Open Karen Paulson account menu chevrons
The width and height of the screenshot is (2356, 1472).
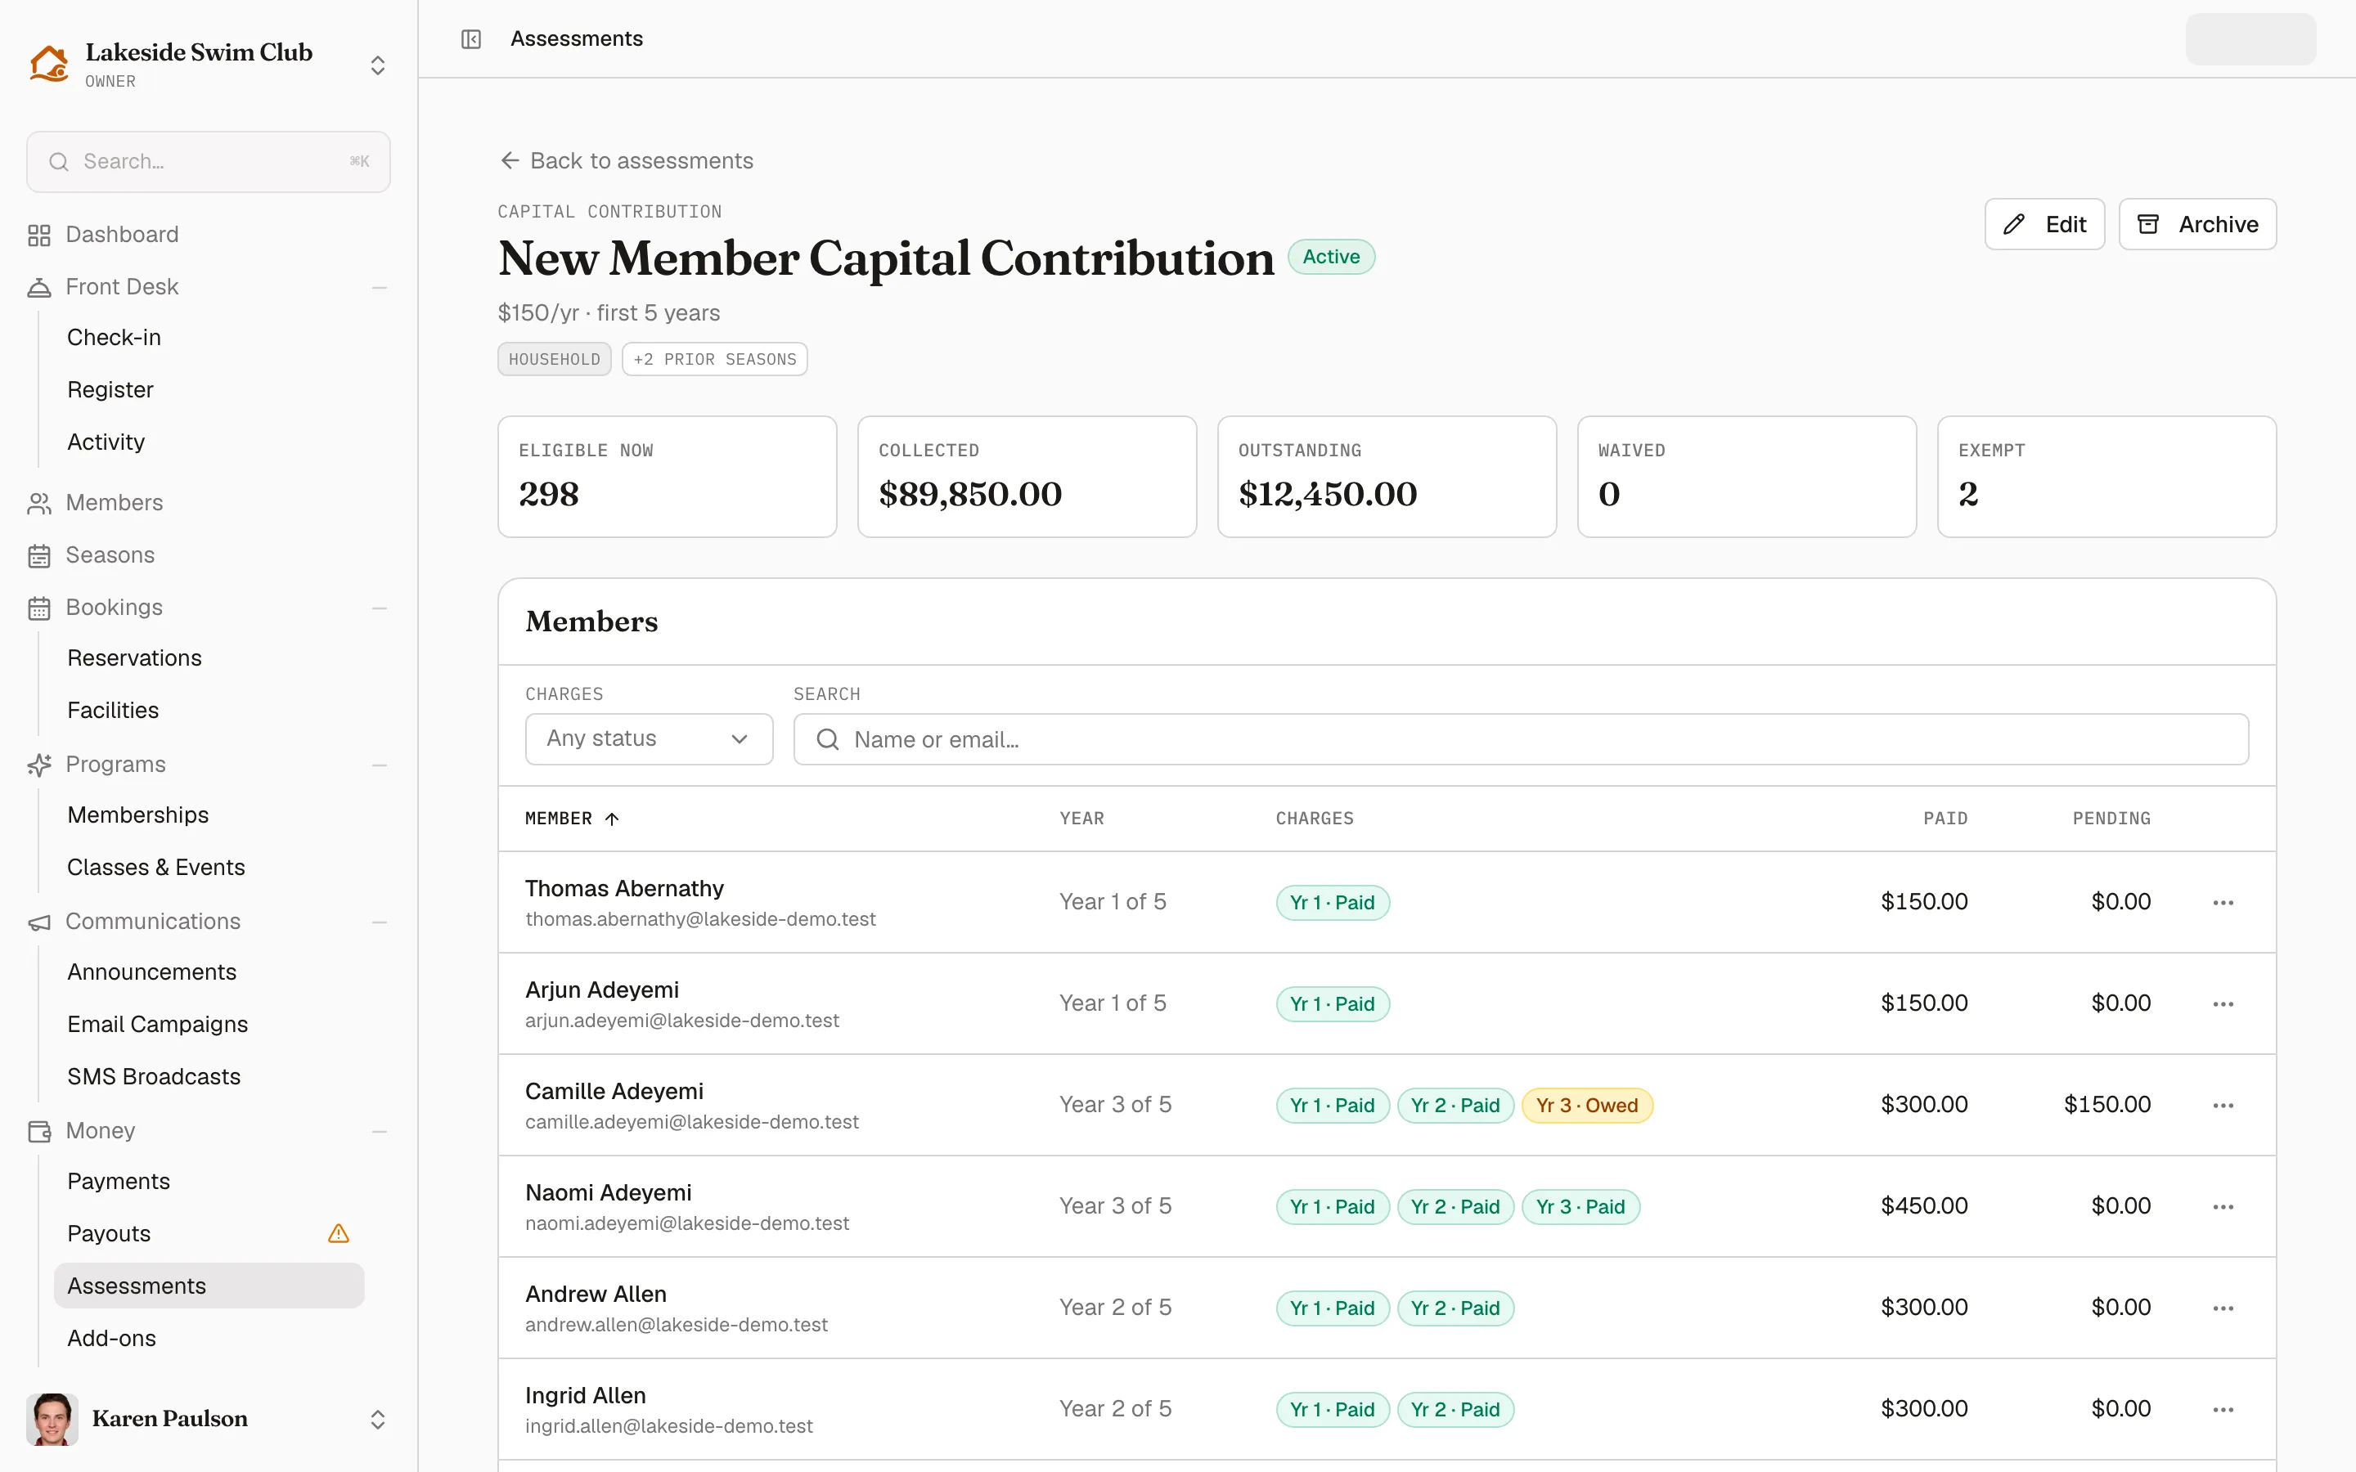click(378, 1419)
